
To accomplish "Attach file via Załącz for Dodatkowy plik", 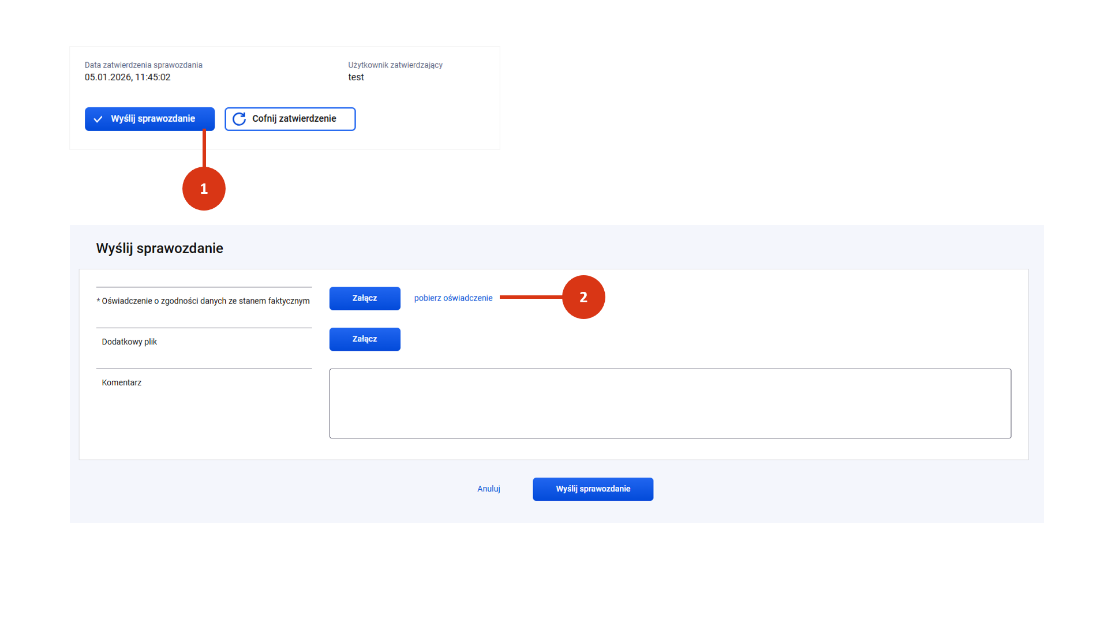I will [365, 339].
